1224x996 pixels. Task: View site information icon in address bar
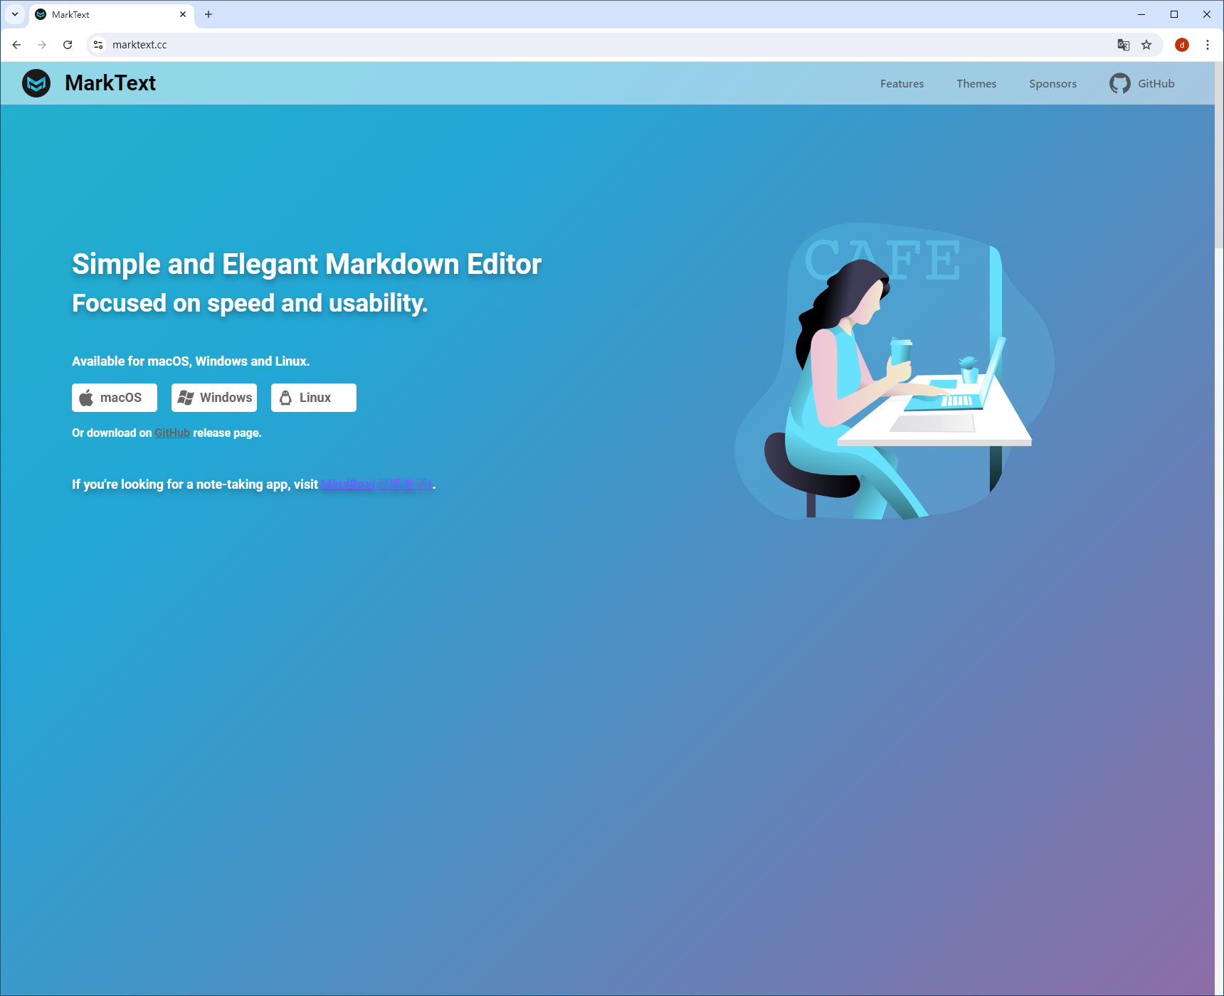point(98,45)
